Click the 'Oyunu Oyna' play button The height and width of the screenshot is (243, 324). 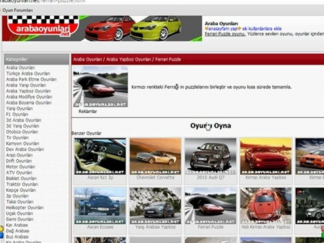(x=211, y=126)
